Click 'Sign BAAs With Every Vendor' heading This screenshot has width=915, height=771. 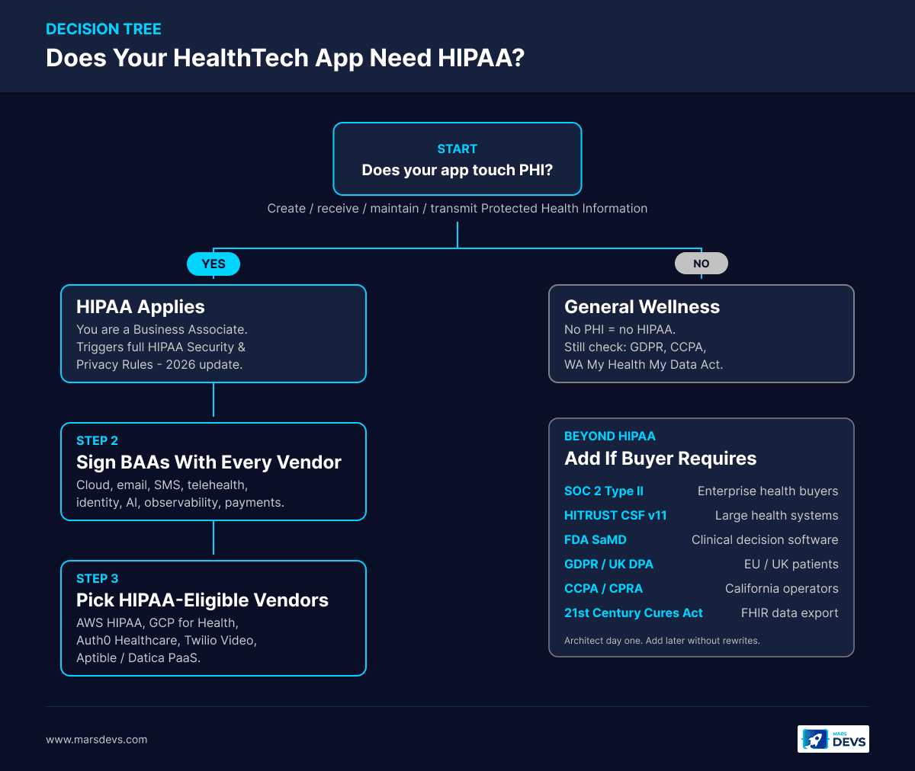(x=209, y=462)
